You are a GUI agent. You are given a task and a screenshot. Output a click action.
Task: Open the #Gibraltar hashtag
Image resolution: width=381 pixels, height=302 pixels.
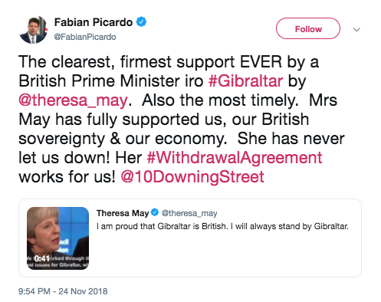tap(245, 81)
